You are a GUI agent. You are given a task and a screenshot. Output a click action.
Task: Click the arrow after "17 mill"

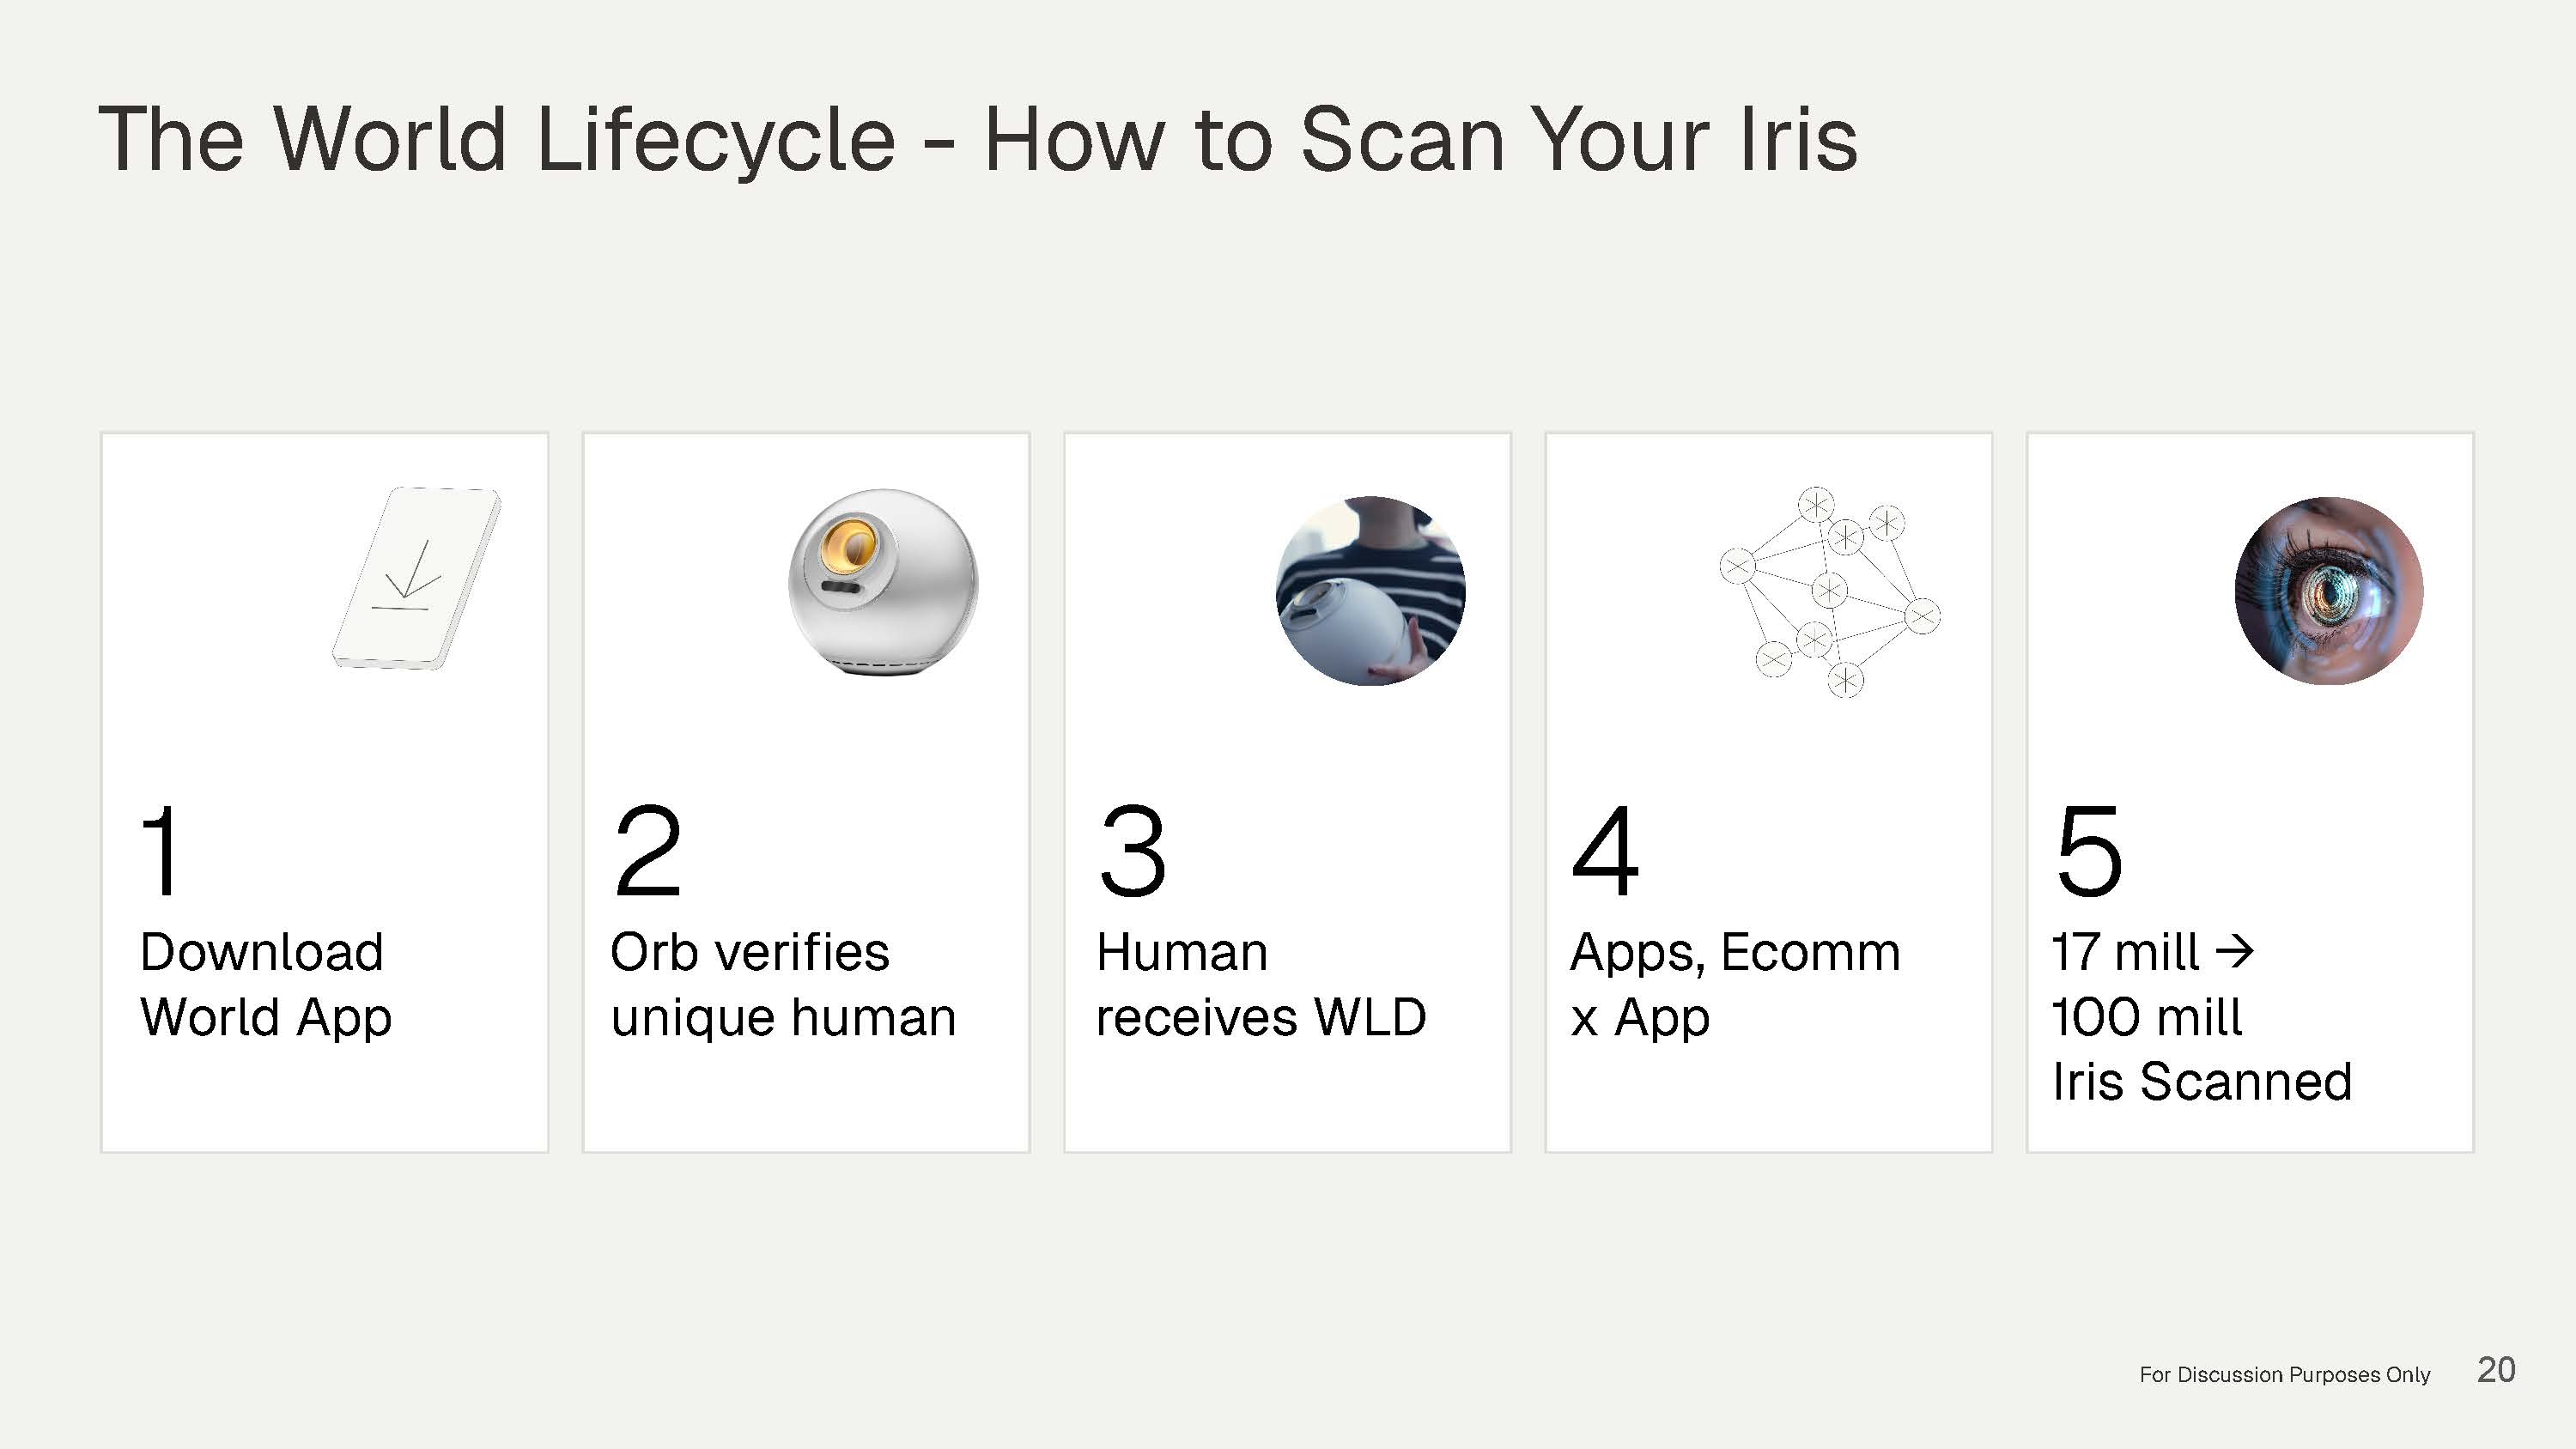(x=2235, y=950)
